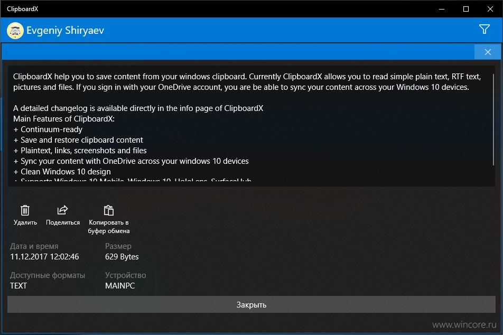Screen dimensions: 503x335
Task: Click the date value 11.12.2017 12:02:46
Action: [44, 257]
